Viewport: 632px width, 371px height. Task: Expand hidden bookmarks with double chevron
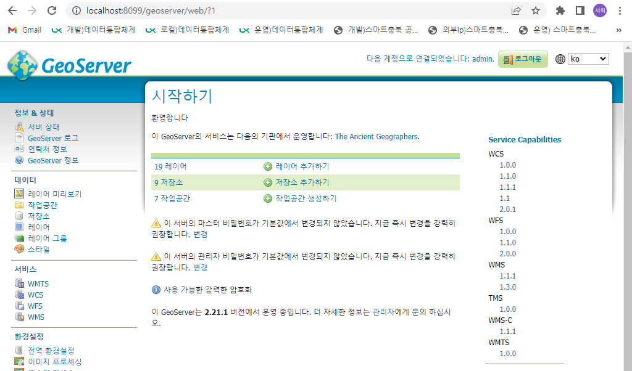618,30
